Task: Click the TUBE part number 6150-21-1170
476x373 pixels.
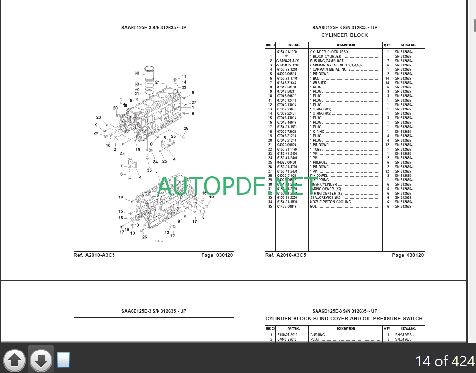Action: [287, 149]
